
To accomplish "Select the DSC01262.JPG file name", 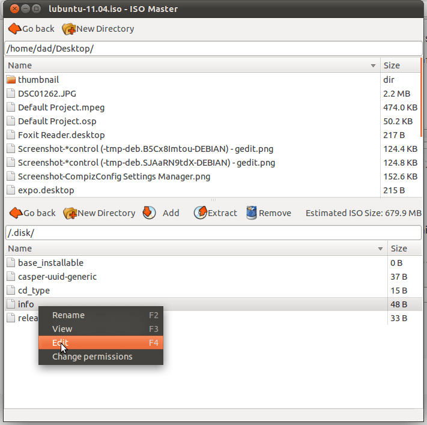I will pyautogui.click(x=47, y=94).
